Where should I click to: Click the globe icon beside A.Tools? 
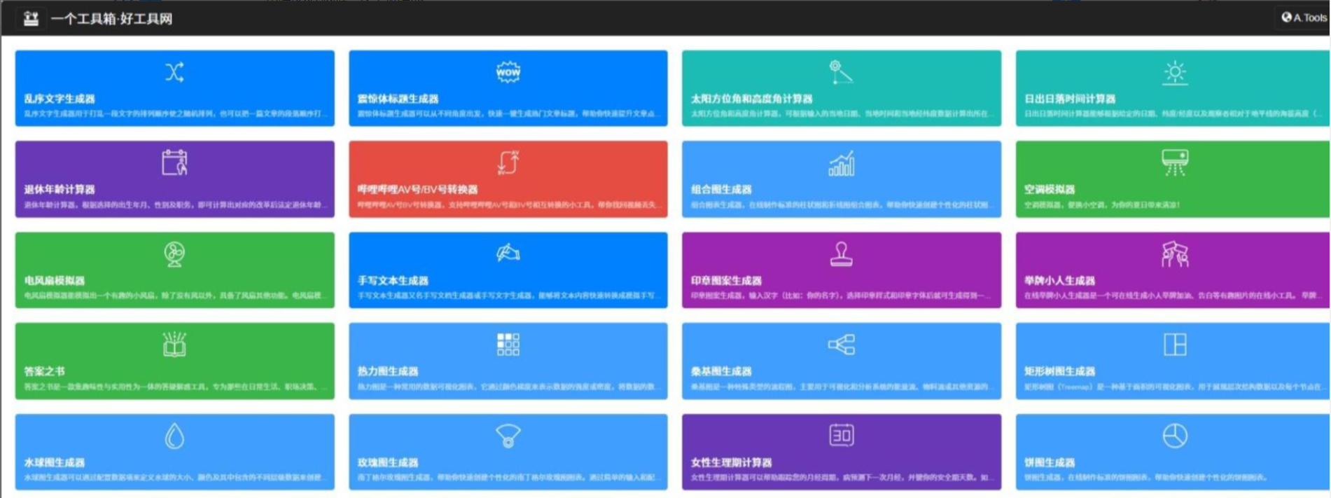coord(1286,18)
